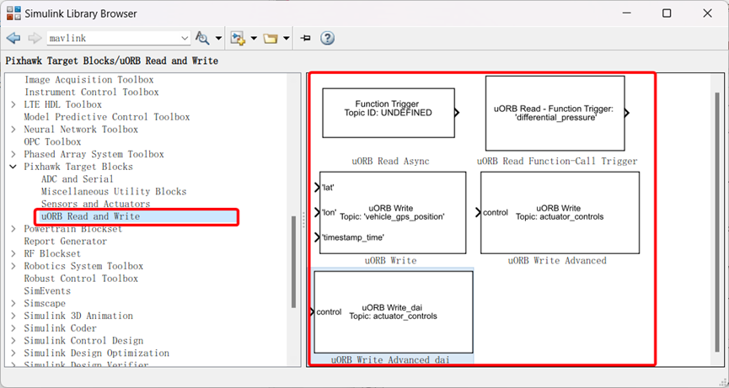Expand the Robotics System Toolbox node
Image resolution: width=729 pixels, height=388 pixels.
coord(13,267)
